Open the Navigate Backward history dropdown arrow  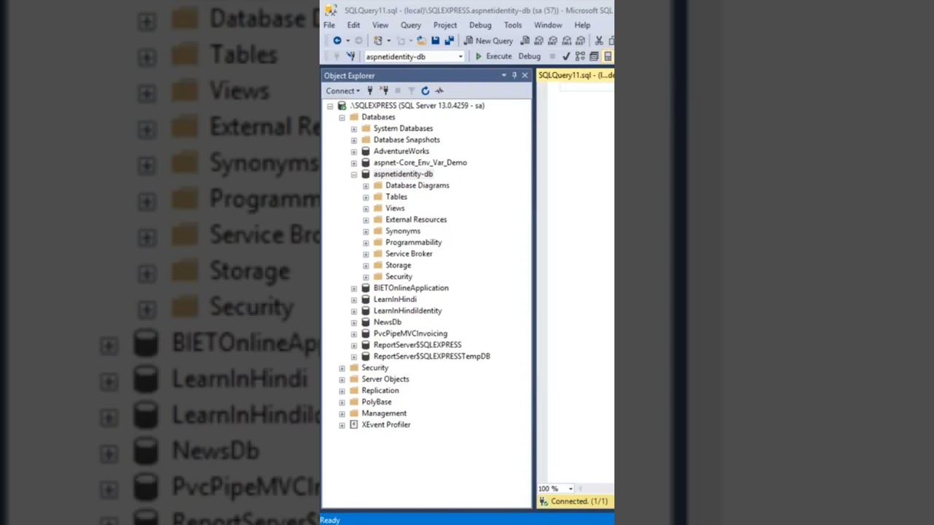(x=348, y=41)
